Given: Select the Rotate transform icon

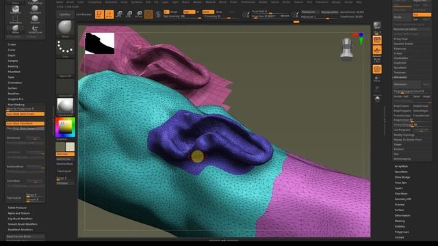Looking at the screenshot, I should pos(138,14).
